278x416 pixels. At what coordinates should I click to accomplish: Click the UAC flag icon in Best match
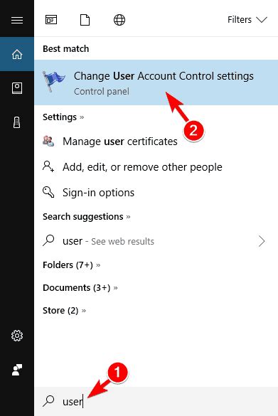point(53,82)
